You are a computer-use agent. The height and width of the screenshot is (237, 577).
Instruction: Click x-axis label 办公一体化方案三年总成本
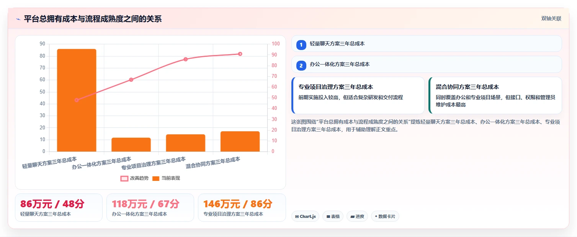101,163
